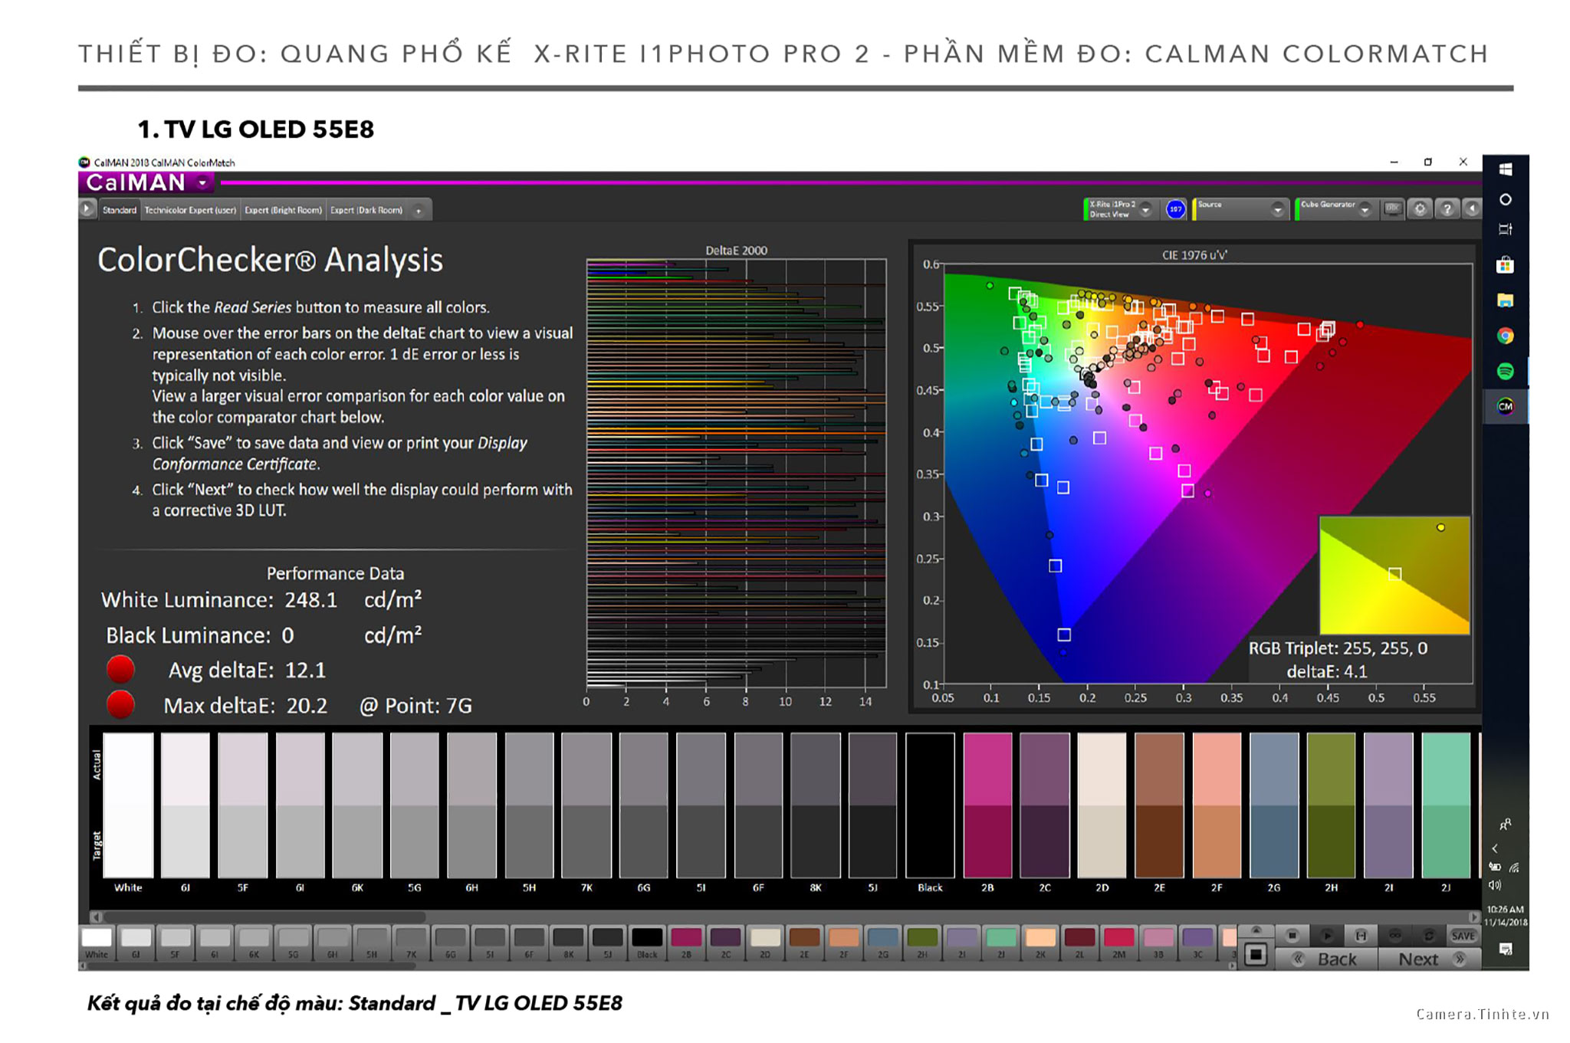Open CalMAN settings gear
The image size is (1570, 1043).
click(1420, 209)
